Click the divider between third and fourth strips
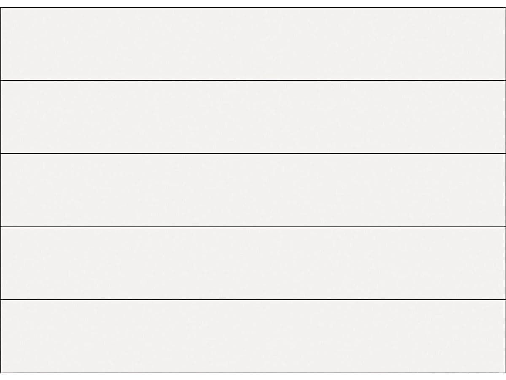Viewport: 506px width, 380px height. [253, 227]
